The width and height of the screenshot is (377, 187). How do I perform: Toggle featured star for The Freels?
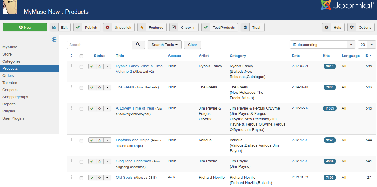coord(100,87)
